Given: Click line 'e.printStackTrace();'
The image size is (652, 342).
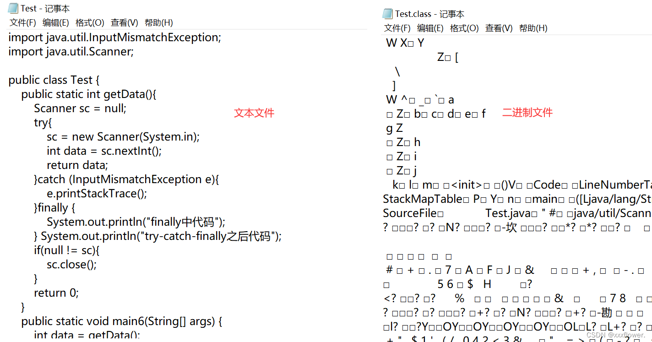Looking at the screenshot, I should 97,194.
